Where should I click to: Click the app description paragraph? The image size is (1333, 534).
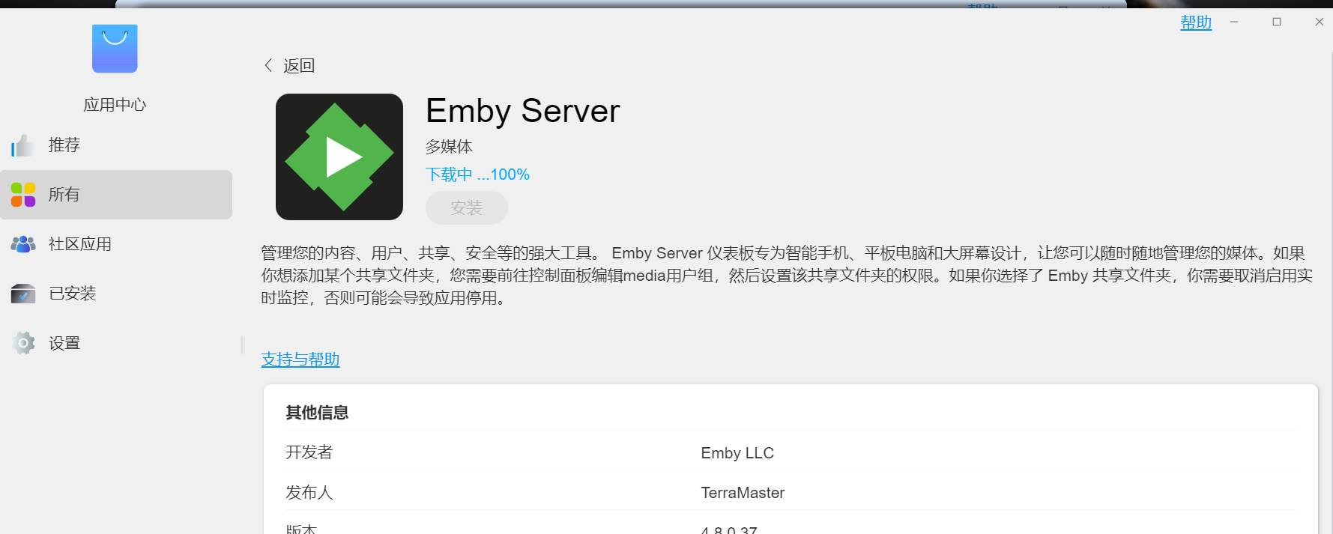787,276
